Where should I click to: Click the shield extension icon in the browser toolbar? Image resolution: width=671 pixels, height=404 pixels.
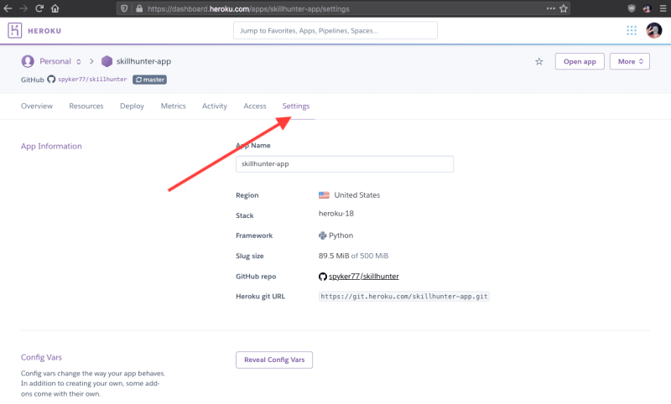coord(632,8)
